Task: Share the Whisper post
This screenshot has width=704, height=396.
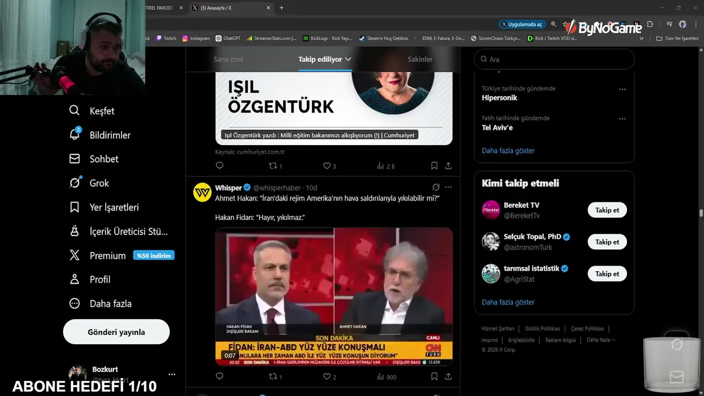Action: pyautogui.click(x=448, y=377)
